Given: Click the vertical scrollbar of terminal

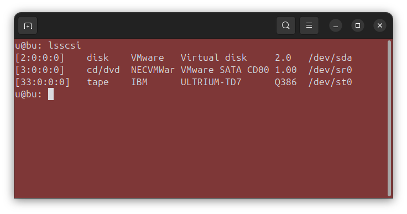Looking at the screenshot, I should 389,118.
